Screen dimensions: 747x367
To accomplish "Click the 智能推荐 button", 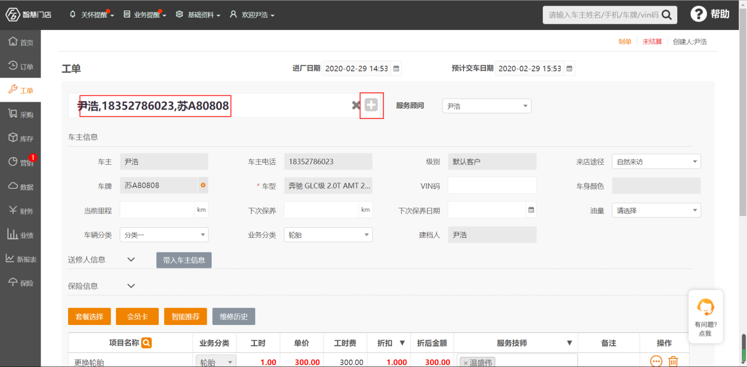I will point(185,316).
